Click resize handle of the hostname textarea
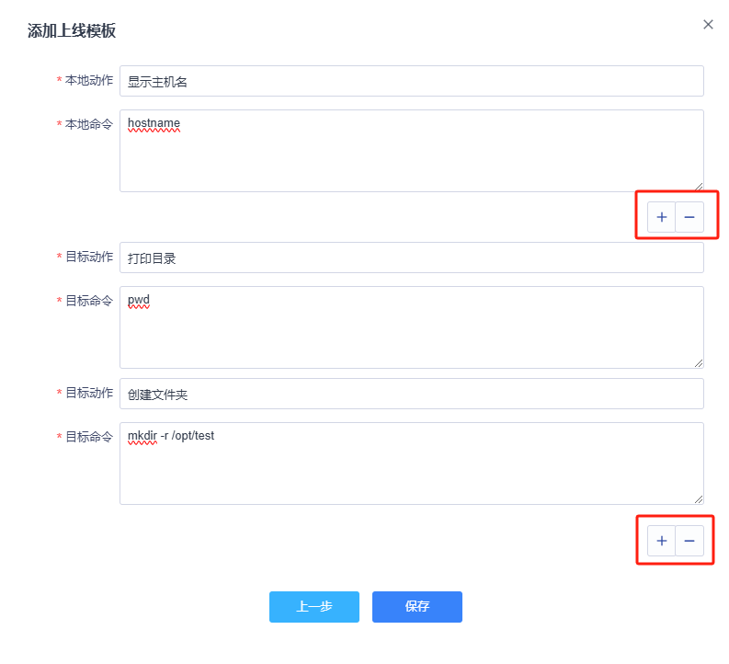The image size is (729, 664). point(699,187)
